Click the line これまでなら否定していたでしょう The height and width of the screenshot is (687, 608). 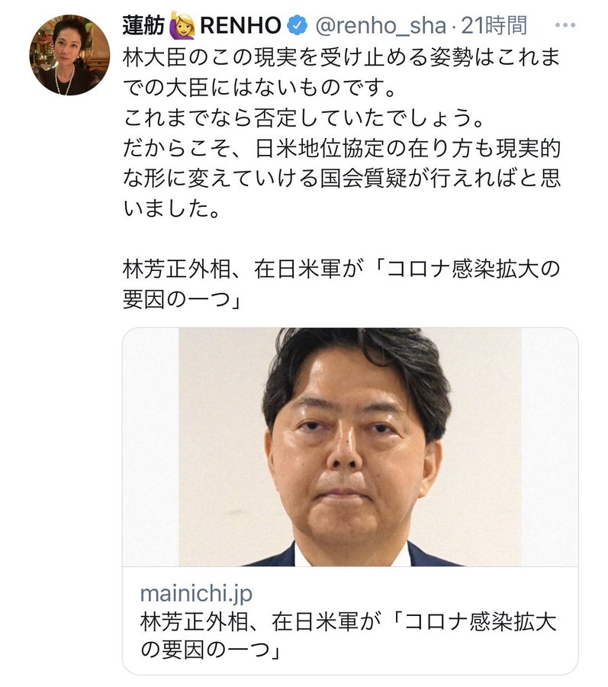click(304, 118)
